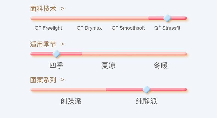Expand the 适用季节 arrow

click(63, 44)
